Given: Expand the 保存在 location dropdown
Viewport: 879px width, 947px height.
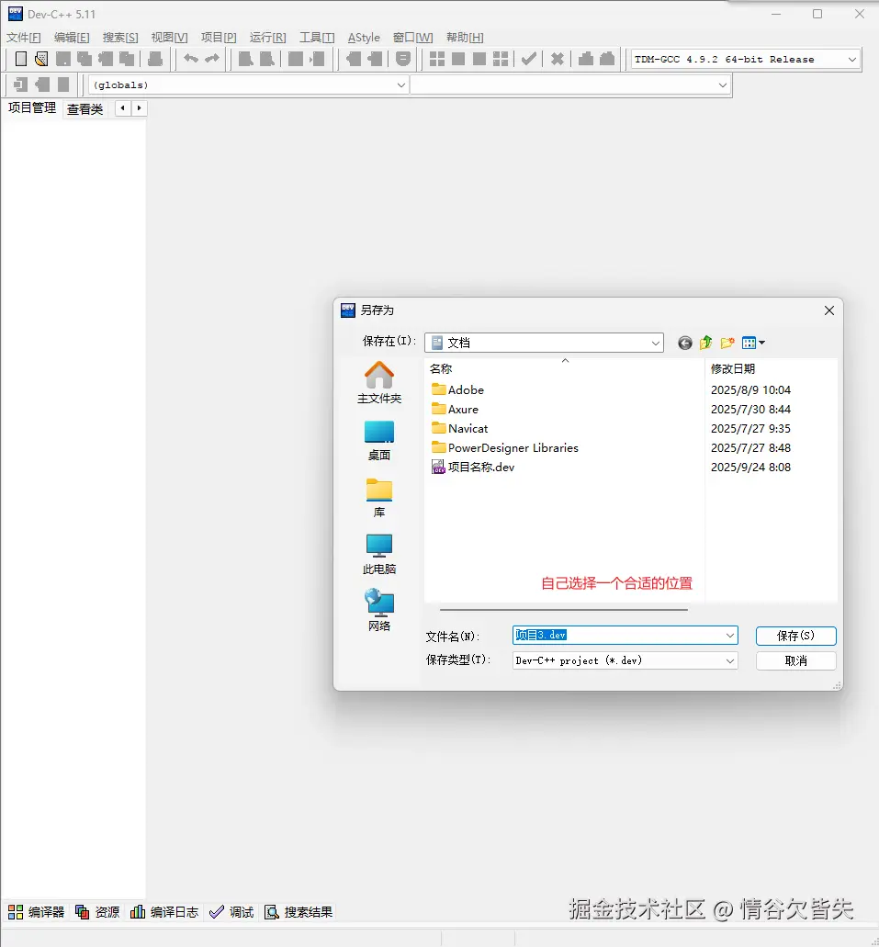Looking at the screenshot, I should (x=656, y=343).
